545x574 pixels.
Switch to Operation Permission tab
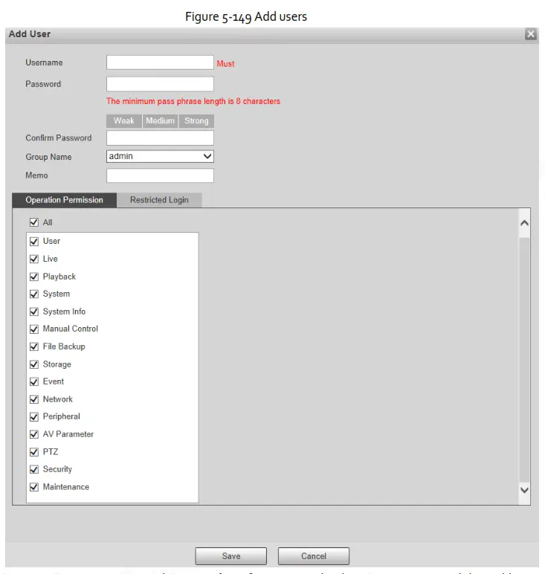click(x=65, y=200)
